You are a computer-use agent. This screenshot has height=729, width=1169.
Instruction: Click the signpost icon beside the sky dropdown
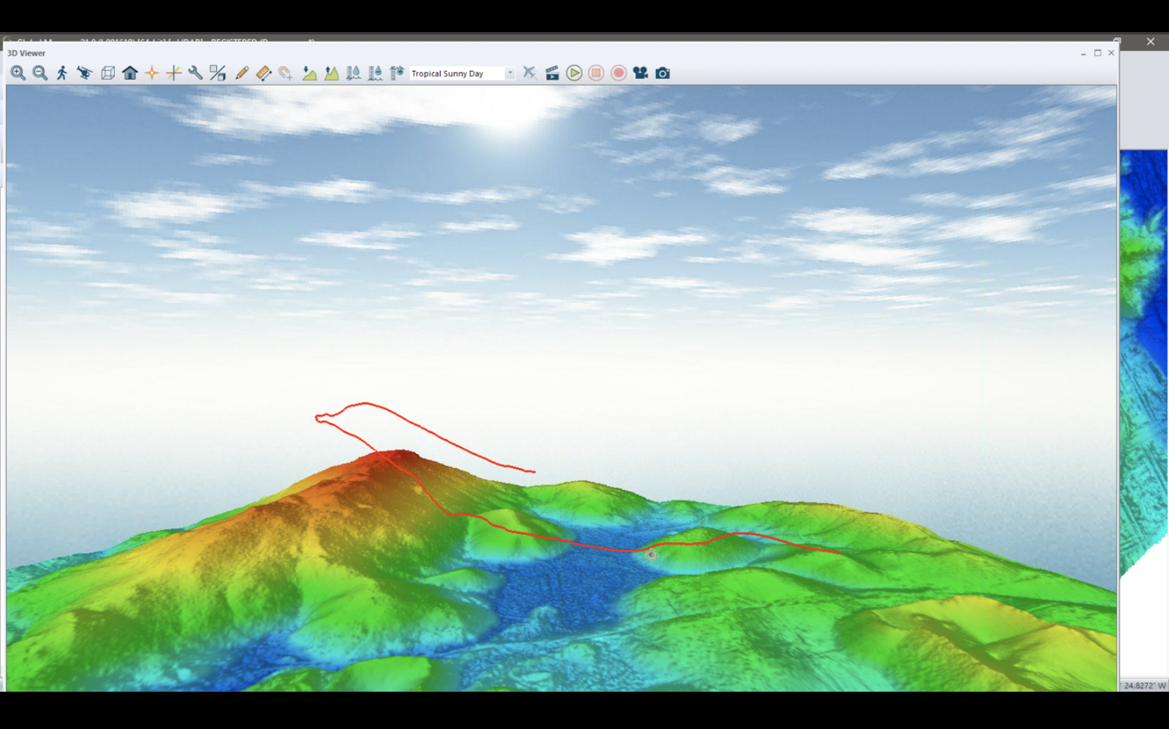pos(397,73)
